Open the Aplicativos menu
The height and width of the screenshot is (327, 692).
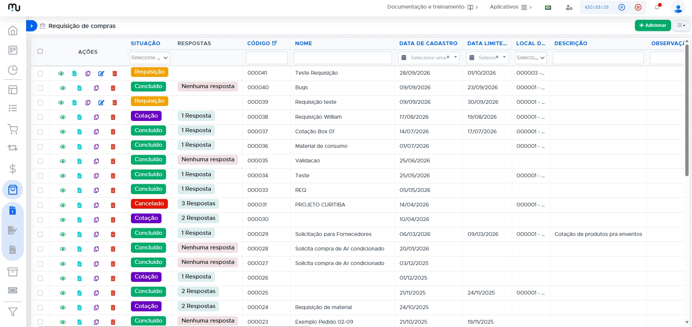[x=511, y=7]
